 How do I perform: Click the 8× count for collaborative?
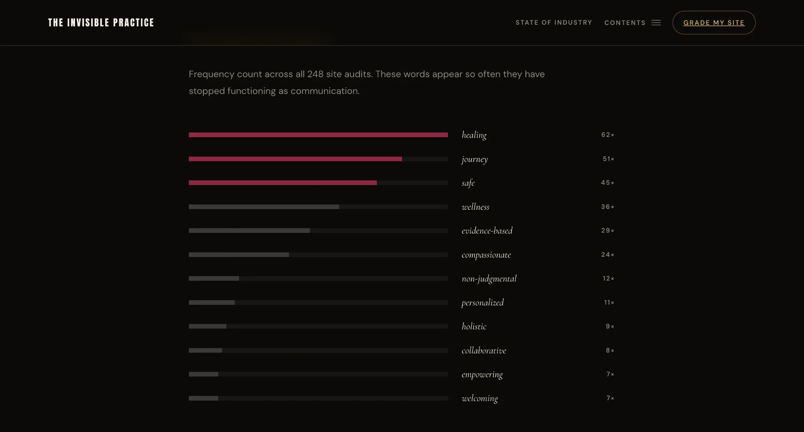(610, 350)
